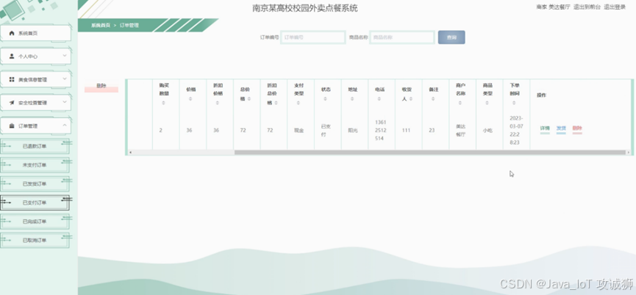The image size is (636, 295).
Task: Sort by the 下单时间 column arrows
Action: (x=514, y=103)
